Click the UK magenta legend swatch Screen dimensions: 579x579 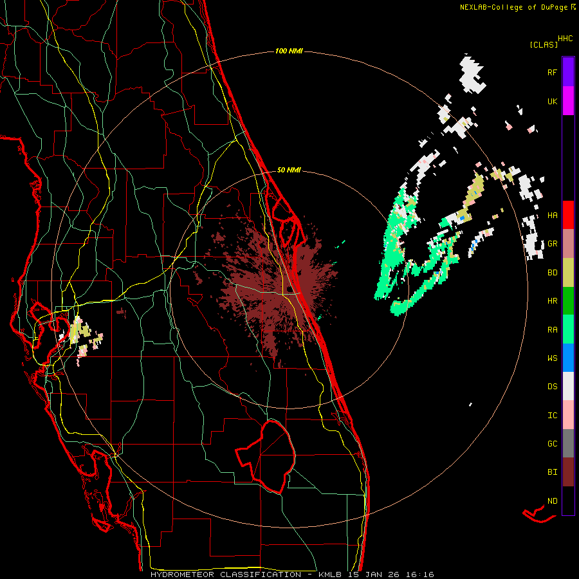click(x=568, y=101)
